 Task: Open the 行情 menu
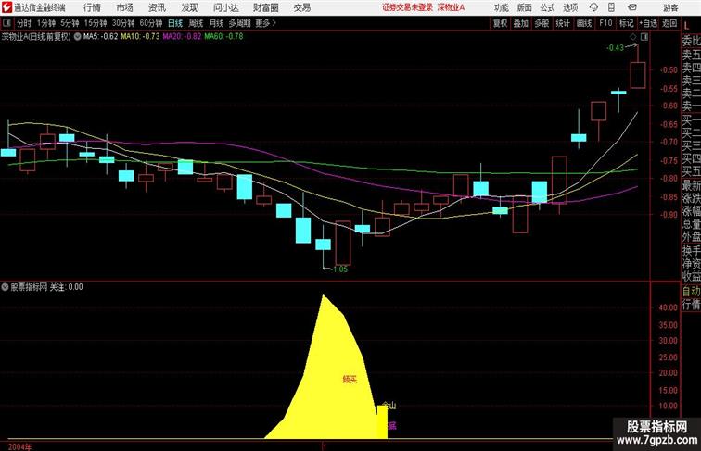pyautogui.click(x=92, y=7)
